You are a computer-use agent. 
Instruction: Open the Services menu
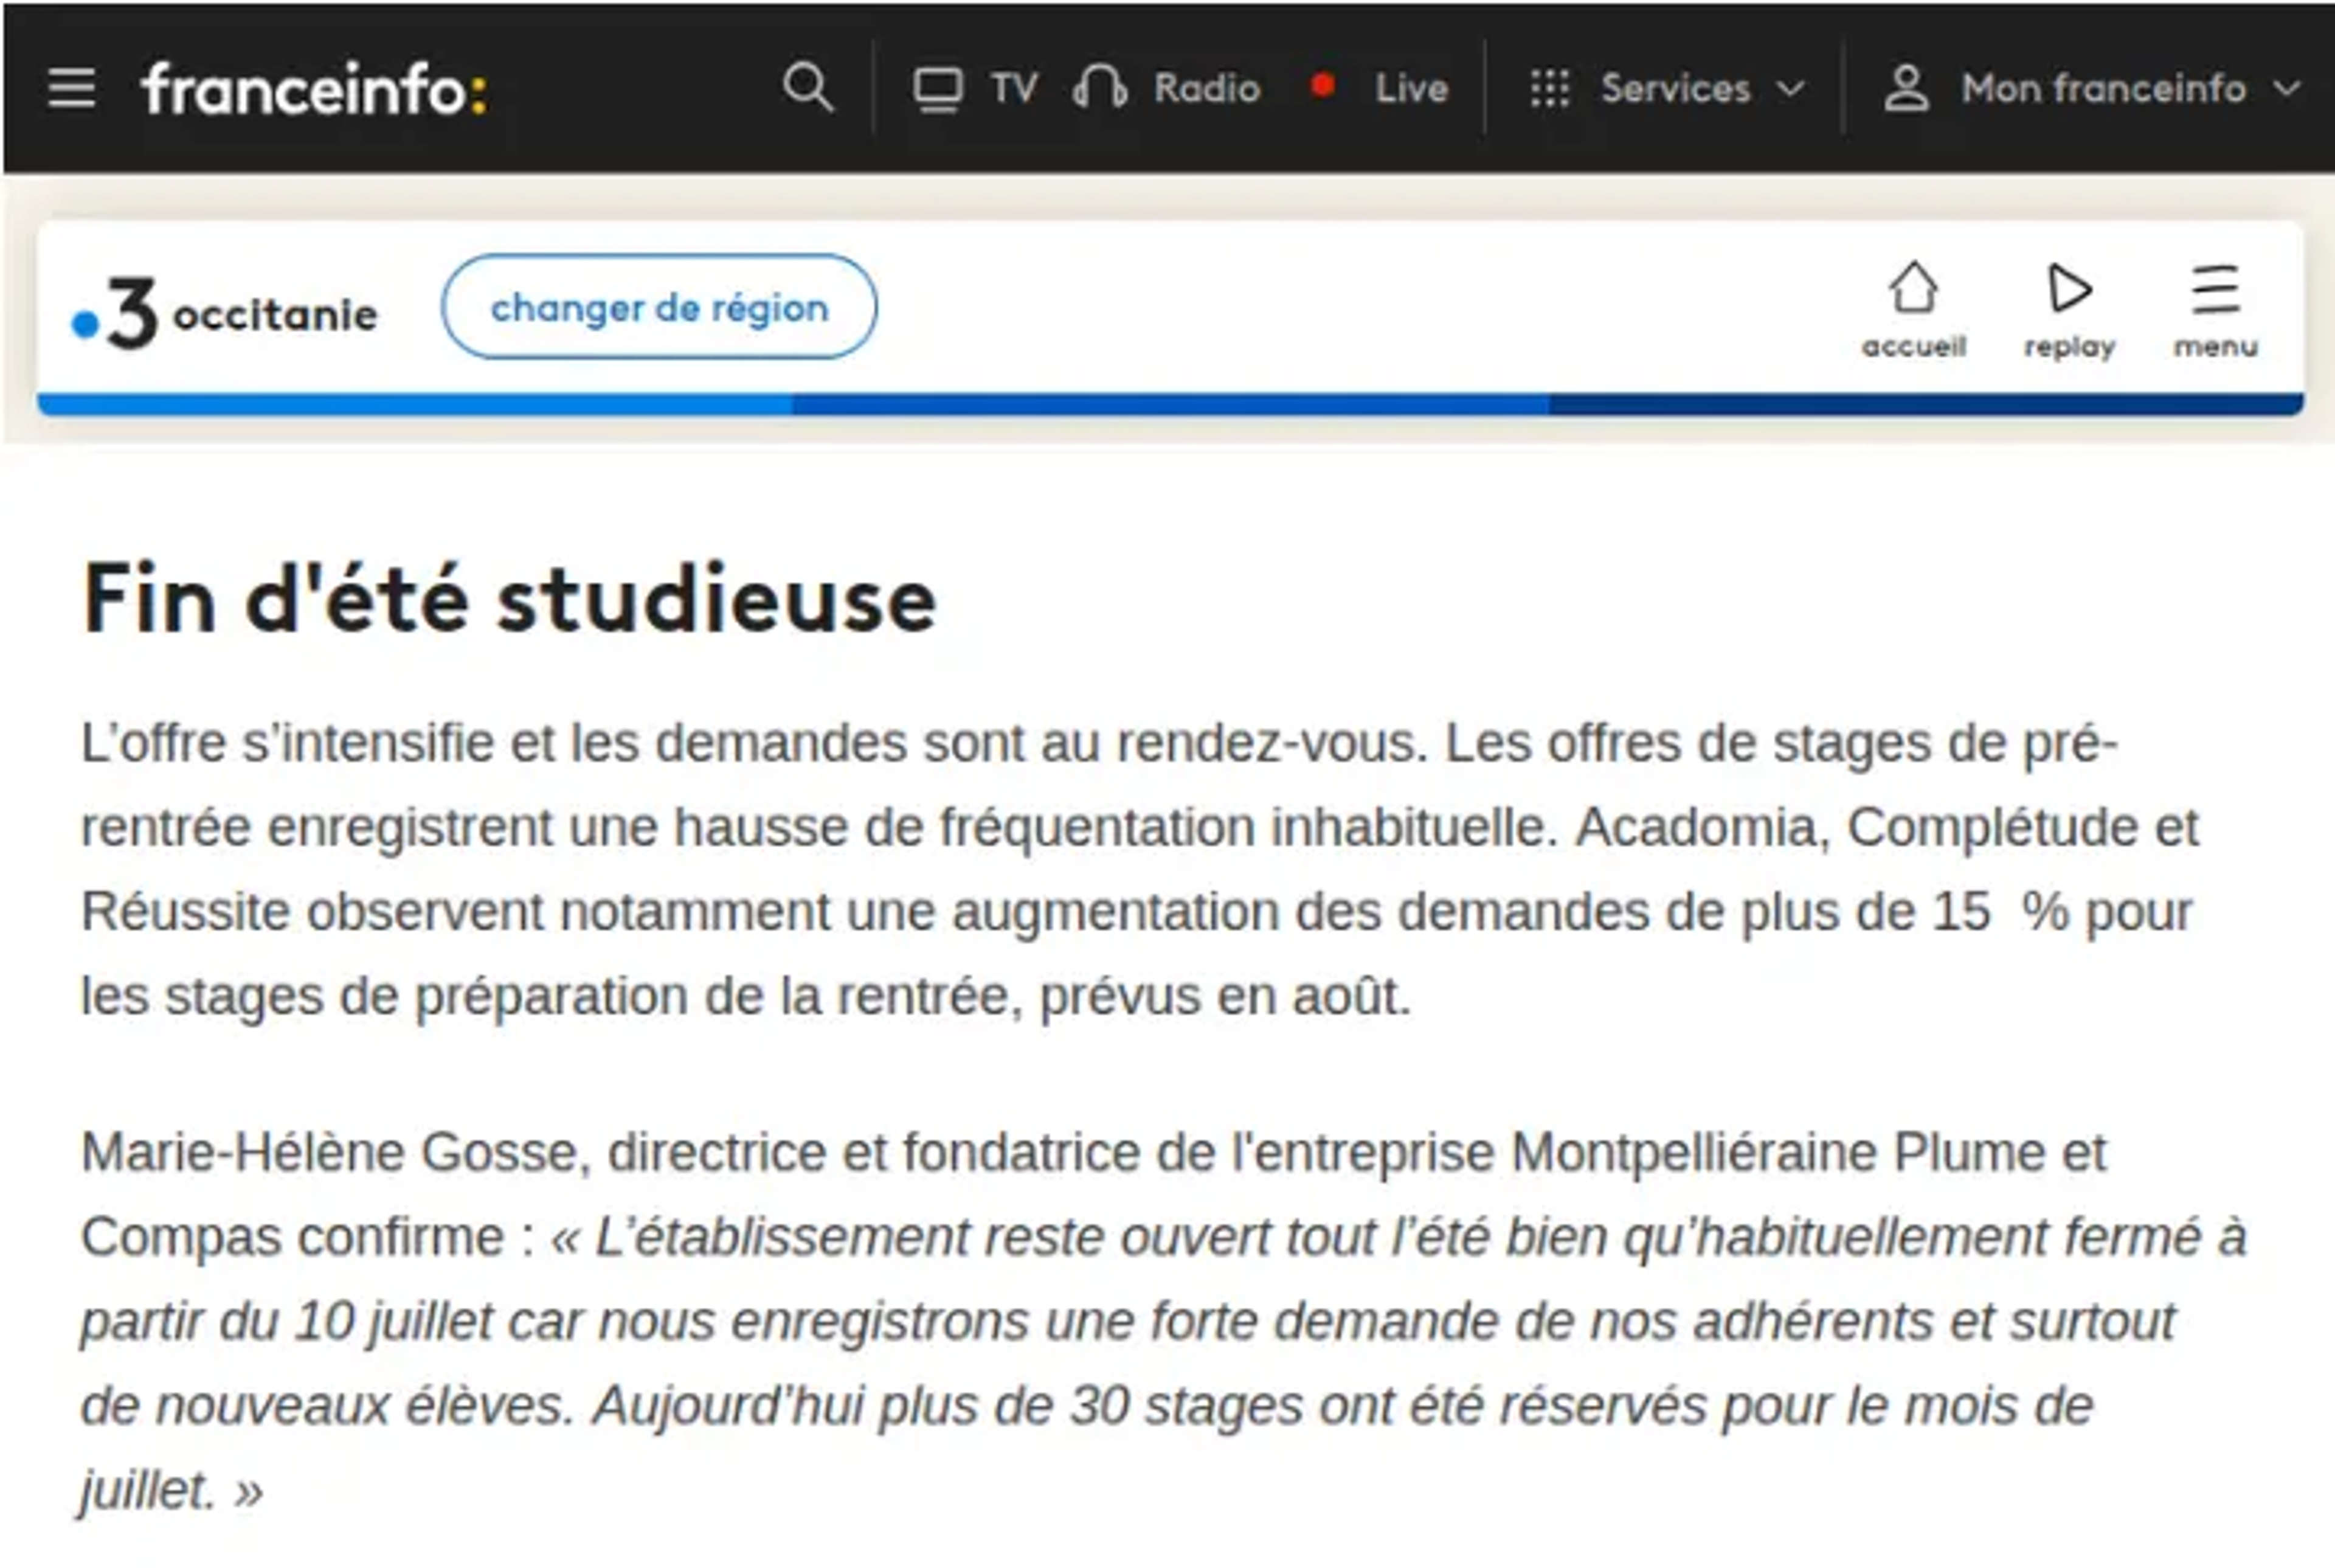point(1675,89)
